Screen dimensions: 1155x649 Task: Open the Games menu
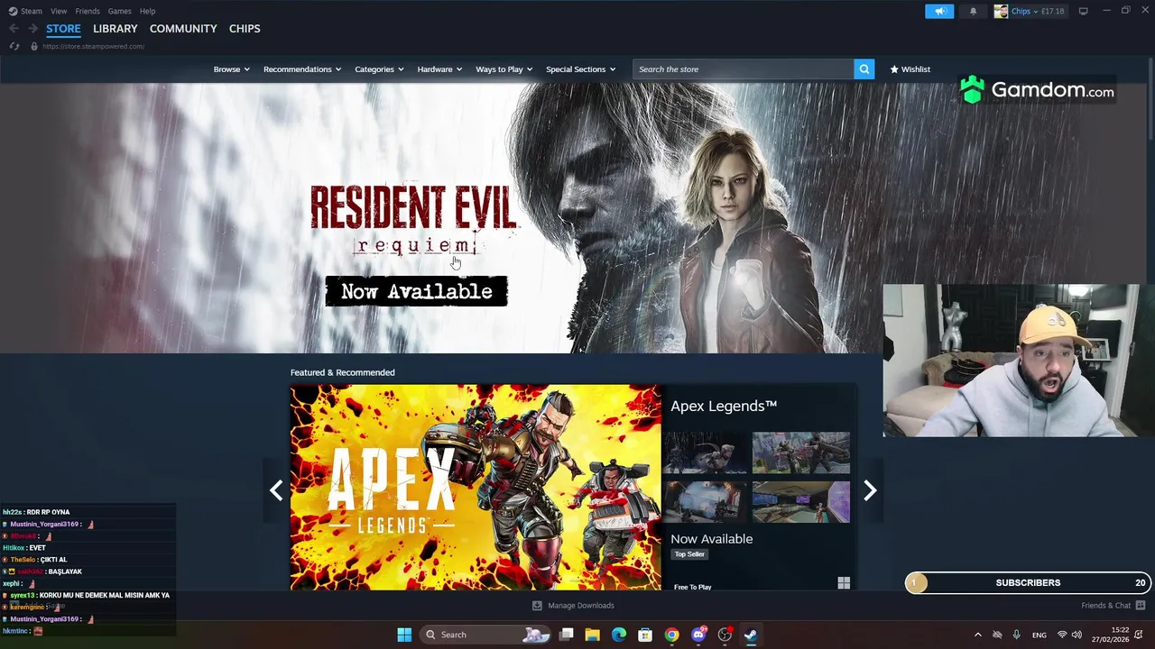click(119, 11)
